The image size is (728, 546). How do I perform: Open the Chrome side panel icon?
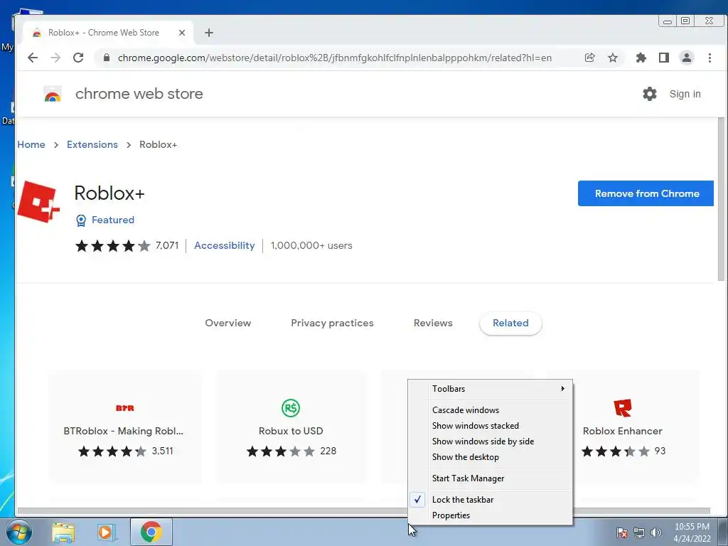(664, 58)
